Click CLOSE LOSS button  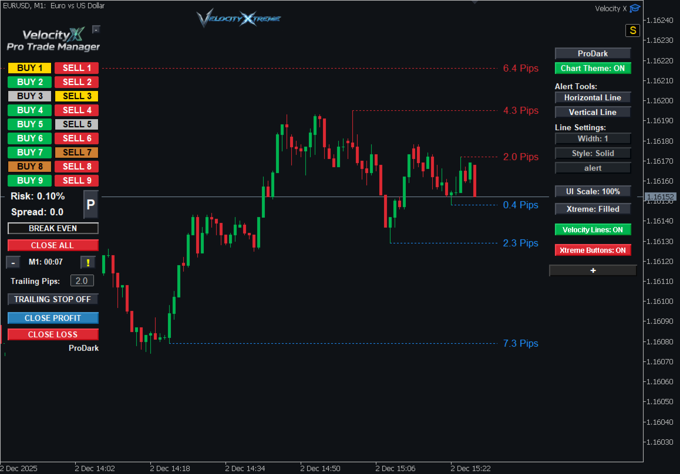(x=53, y=334)
